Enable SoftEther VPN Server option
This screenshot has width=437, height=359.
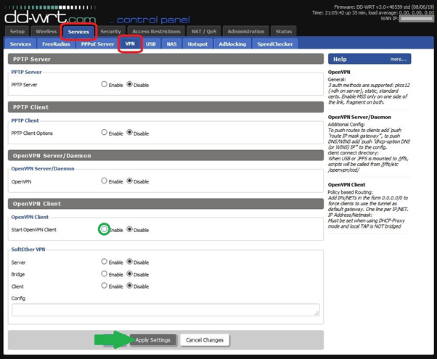pyautogui.click(x=105, y=262)
